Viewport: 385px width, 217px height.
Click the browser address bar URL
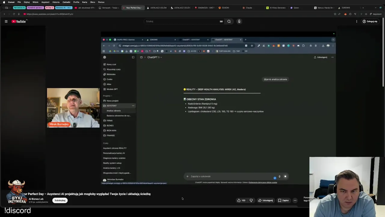(50, 14)
